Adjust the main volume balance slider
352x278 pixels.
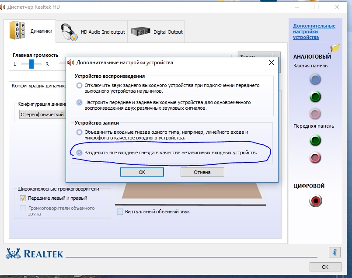(x=31, y=64)
